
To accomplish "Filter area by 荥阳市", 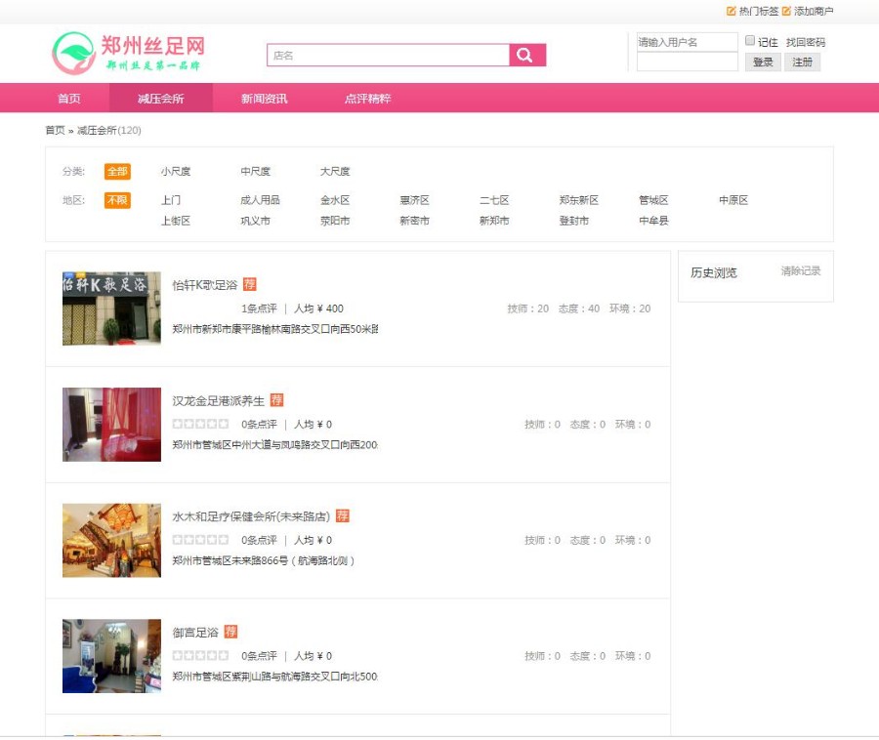I will [x=335, y=221].
